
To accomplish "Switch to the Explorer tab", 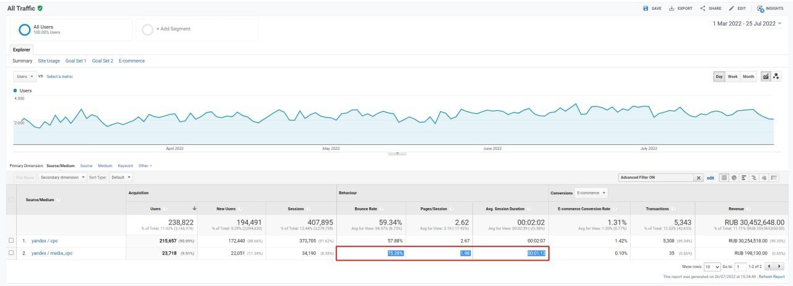I will pyautogui.click(x=22, y=50).
